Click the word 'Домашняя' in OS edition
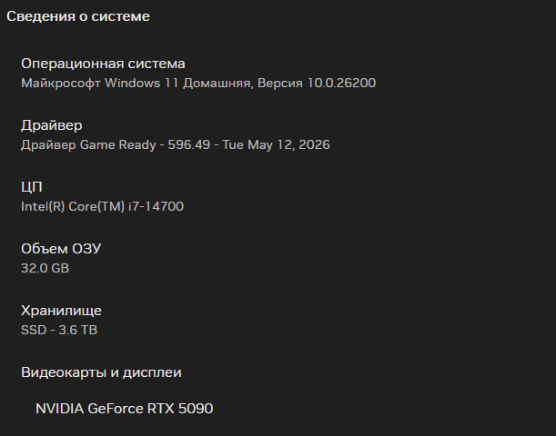This screenshot has width=556, height=436. [x=217, y=84]
